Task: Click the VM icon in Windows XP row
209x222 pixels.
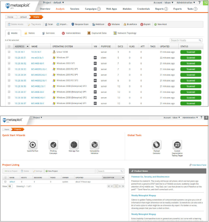Action: [x=95, y=58]
